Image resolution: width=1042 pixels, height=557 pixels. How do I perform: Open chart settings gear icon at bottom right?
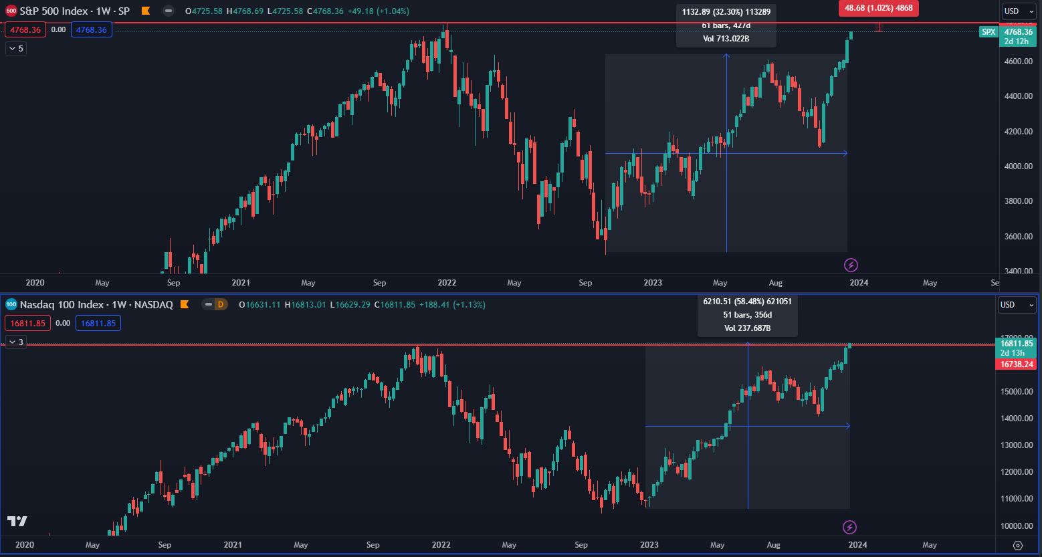(x=1018, y=545)
